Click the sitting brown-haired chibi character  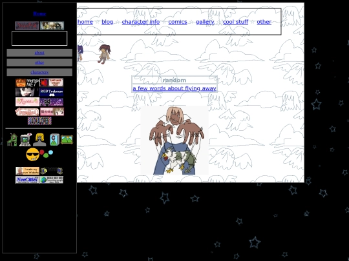(x=105, y=54)
